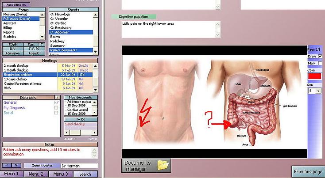
Task: Click the Search button
Action: coord(85,174)
